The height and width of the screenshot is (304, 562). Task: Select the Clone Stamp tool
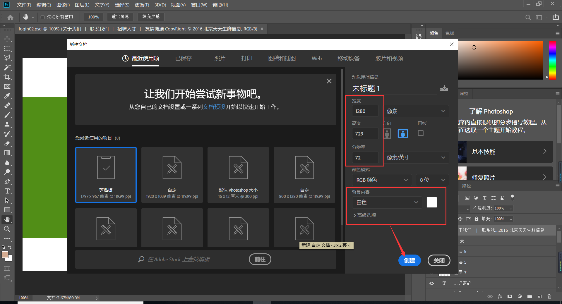tap(7, 124)
